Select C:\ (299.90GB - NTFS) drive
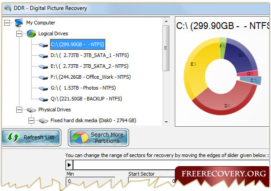Screen dimensions: 271x191 [x=78, y=44]
